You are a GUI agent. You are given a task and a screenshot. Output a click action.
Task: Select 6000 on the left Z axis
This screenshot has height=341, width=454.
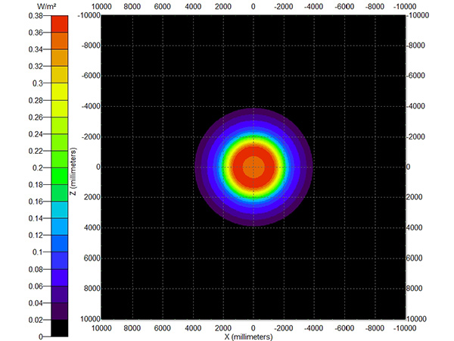[x=92, y=258]
